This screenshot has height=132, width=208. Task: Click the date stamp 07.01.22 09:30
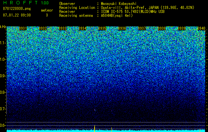coord(17,15)
